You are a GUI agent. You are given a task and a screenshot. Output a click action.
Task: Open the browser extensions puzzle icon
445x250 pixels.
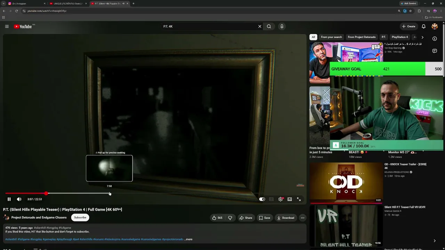(419, 11)
